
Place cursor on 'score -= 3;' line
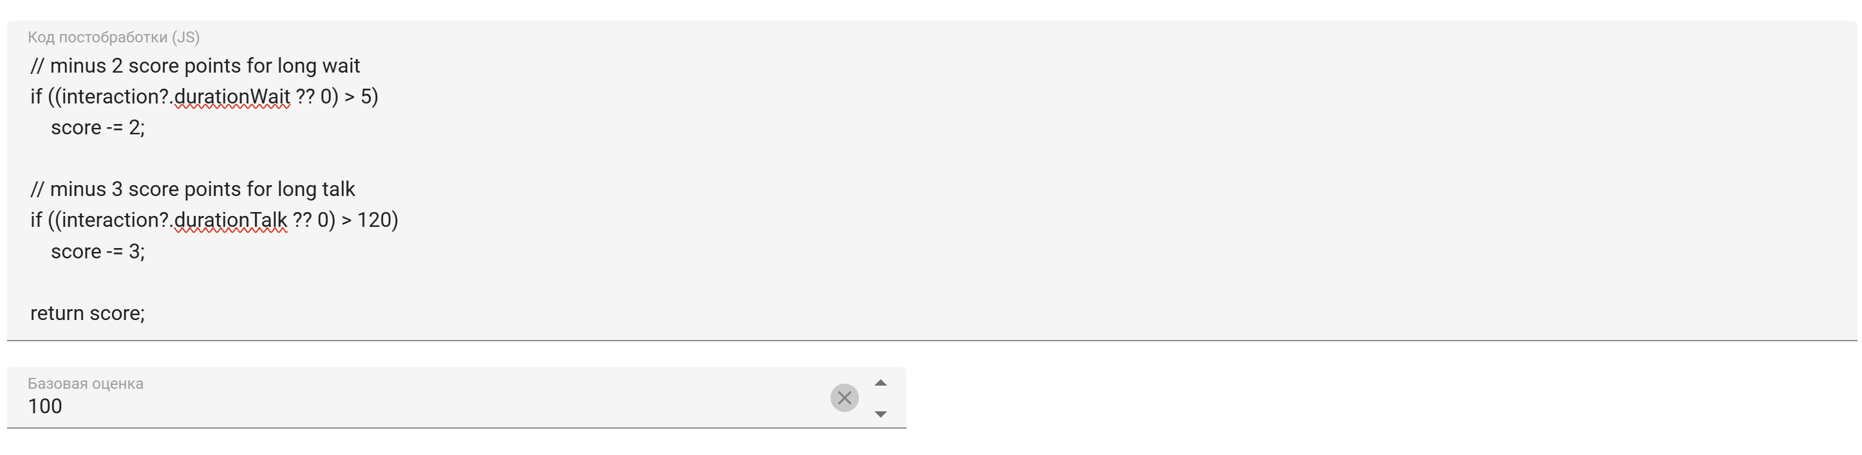pyautogui.click(x=98, y=252)
